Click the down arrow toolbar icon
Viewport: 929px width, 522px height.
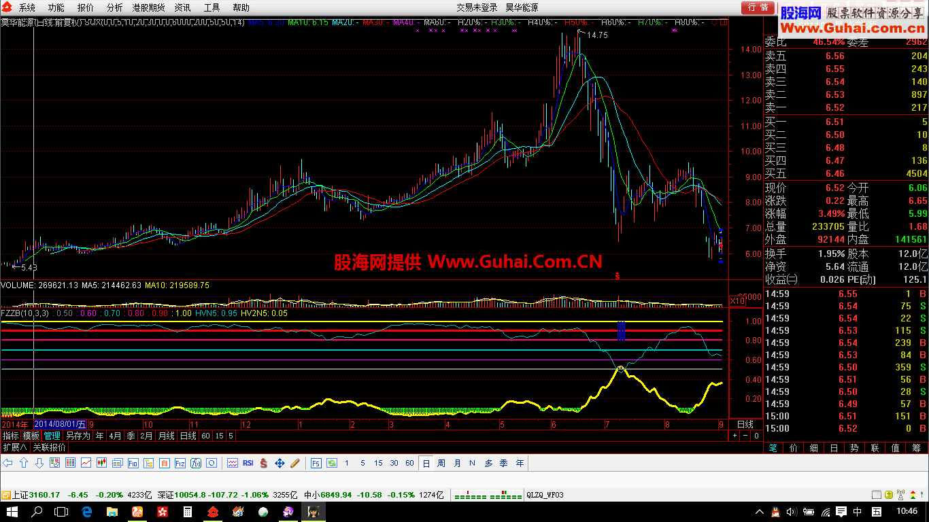pyautogui.click(x=39, y=463)
